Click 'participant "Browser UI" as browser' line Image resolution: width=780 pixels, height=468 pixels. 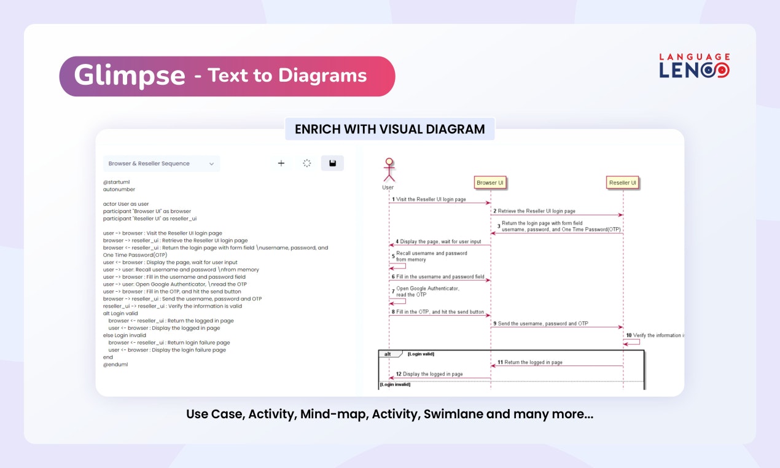click(x=147, y=211)
